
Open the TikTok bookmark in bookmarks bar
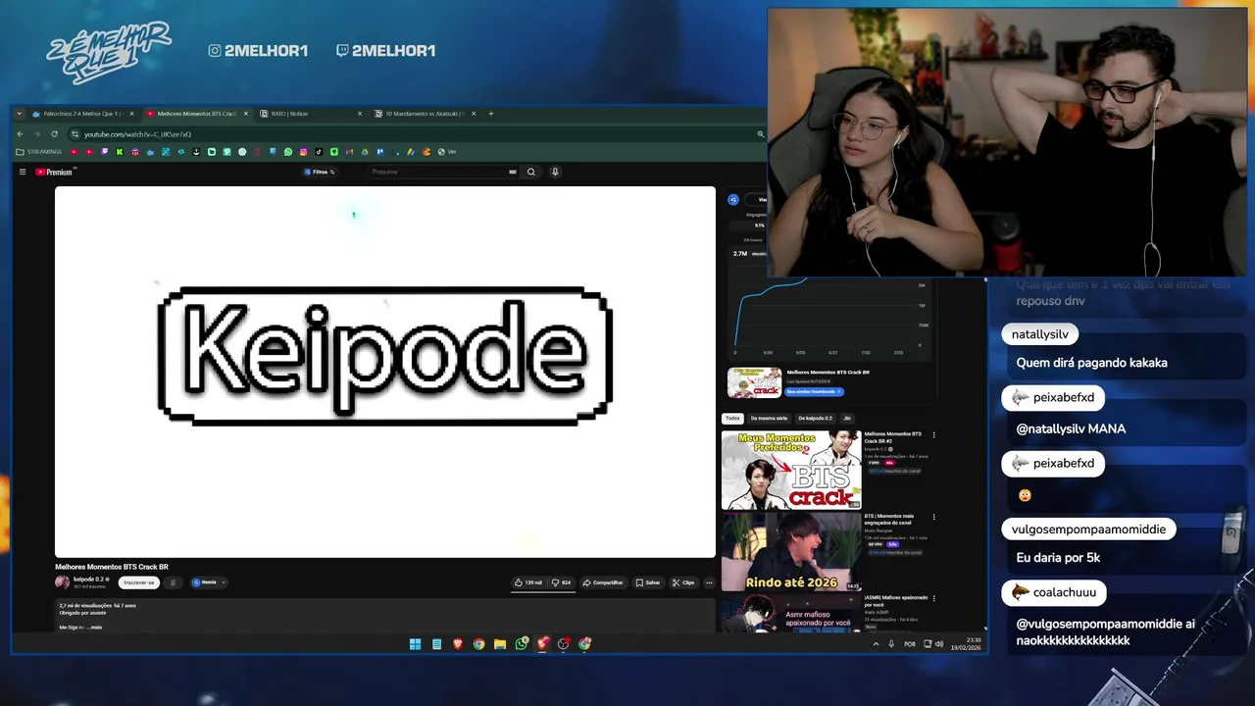319,152
